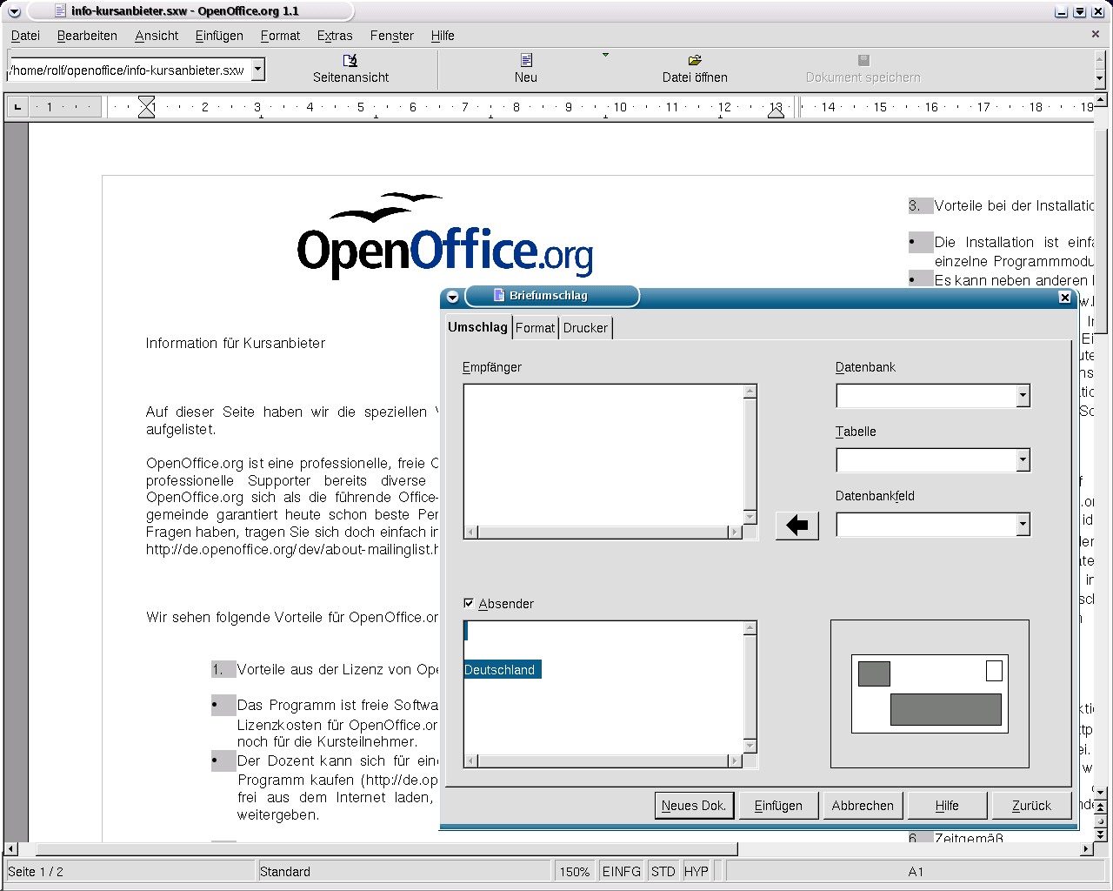Viewport: 1113px width, 891px height.
Task: Open the Einfügen menu
Action: pos(219,36)
